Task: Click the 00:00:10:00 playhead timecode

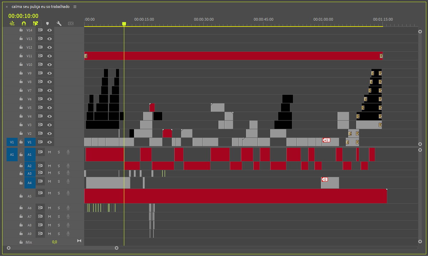Action: click(x=23, y=16)
